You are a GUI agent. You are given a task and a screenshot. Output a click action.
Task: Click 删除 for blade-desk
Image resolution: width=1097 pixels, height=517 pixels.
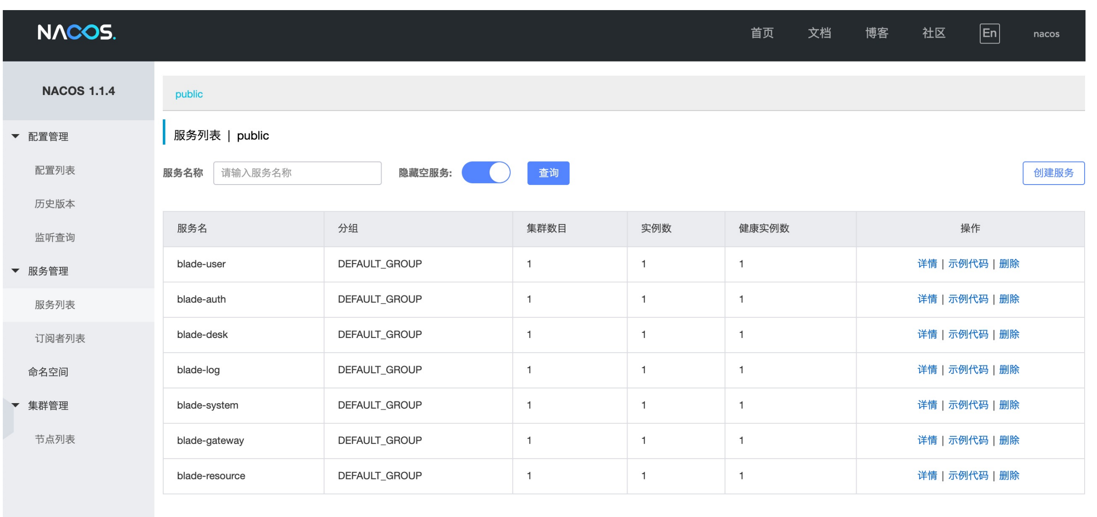pyautogui.click(x=1009, y=335)
